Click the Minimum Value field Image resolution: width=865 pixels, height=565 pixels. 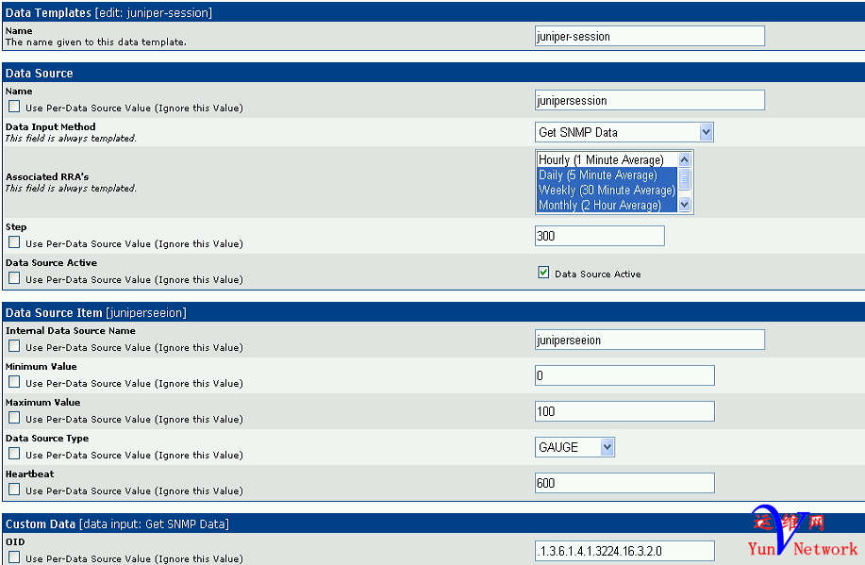click(624, 375)
